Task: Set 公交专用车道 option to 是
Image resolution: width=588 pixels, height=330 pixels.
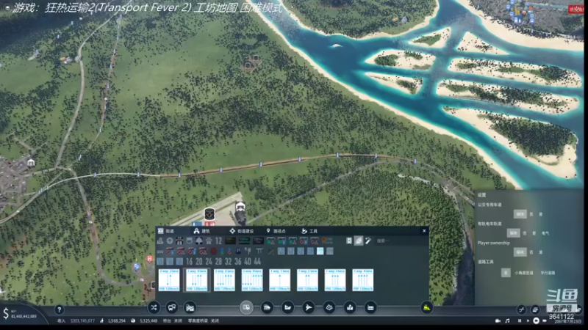Action: tap(541, 214)
